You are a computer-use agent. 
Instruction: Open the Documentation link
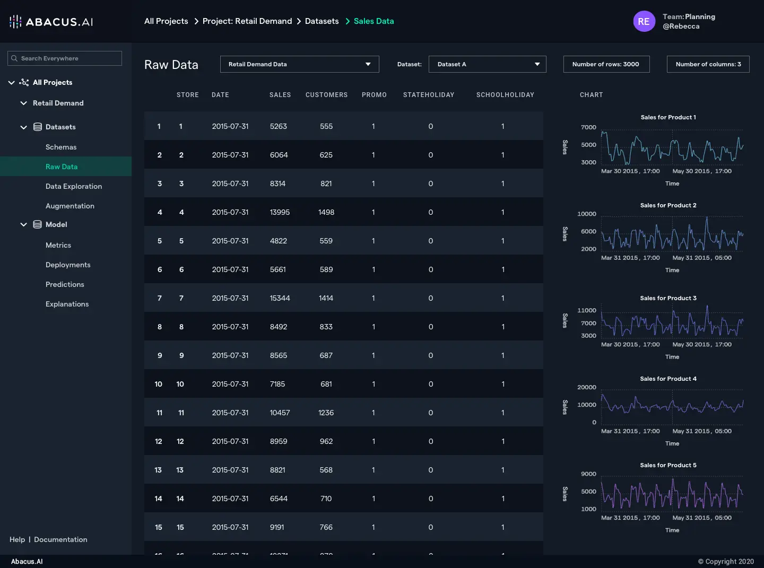[x=60, y=539]
